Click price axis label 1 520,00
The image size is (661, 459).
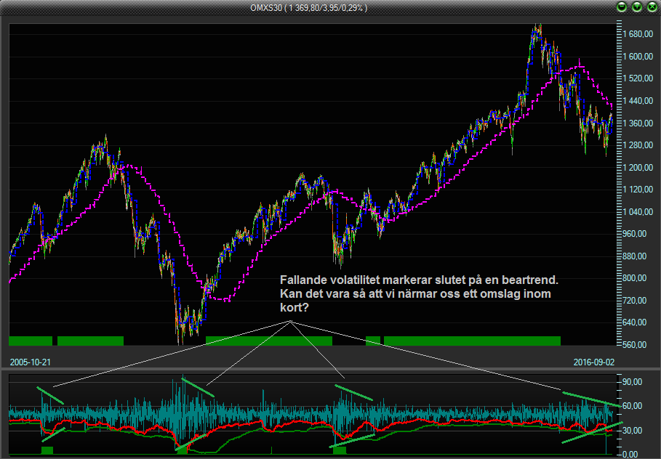point(638,78)
